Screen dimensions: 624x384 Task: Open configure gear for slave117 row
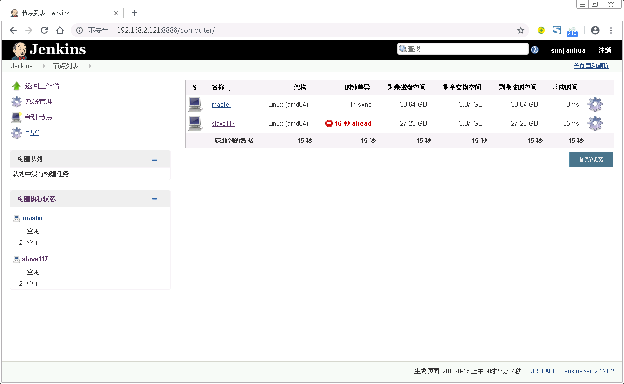tap(595, 123)
